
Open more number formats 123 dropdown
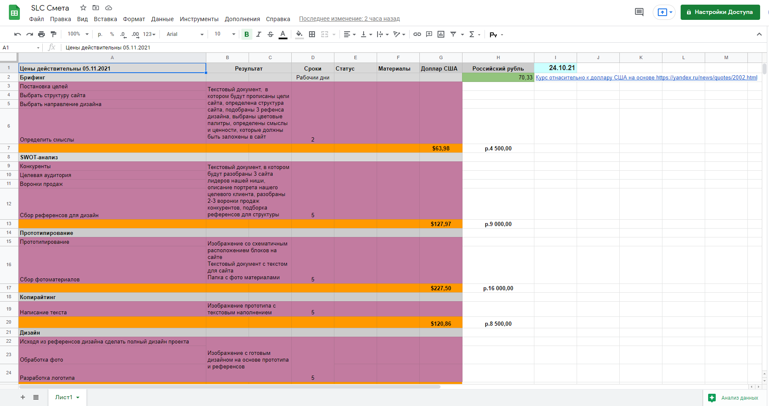click(x=149, y=34)
